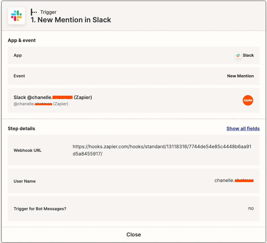Click the "Step details" section heading

[x=21, y=129]
